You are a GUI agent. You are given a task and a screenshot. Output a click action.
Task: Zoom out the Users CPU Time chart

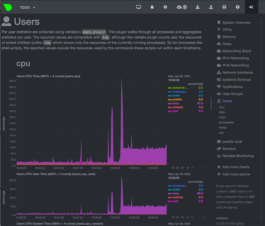coord(192,168)
